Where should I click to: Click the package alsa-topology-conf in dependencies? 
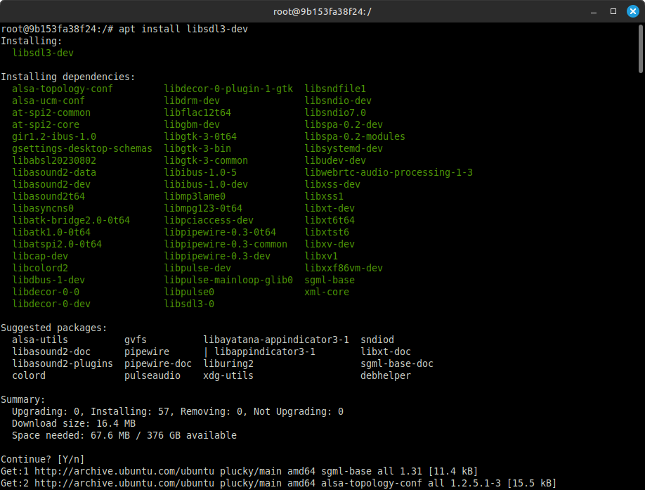62,89
